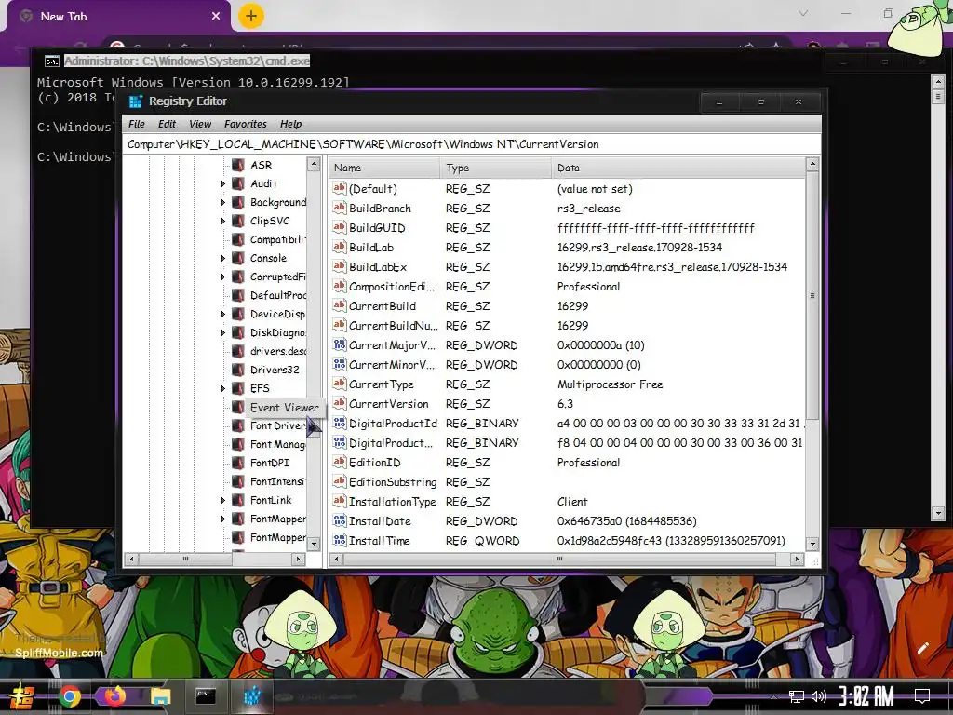Open the Start menu button

[21, 696]
